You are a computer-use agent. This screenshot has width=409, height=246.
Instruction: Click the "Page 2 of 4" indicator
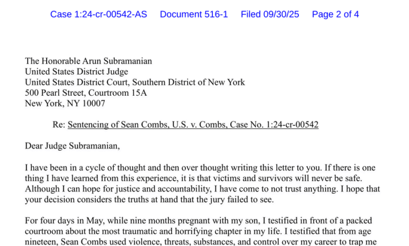[335, 14]
